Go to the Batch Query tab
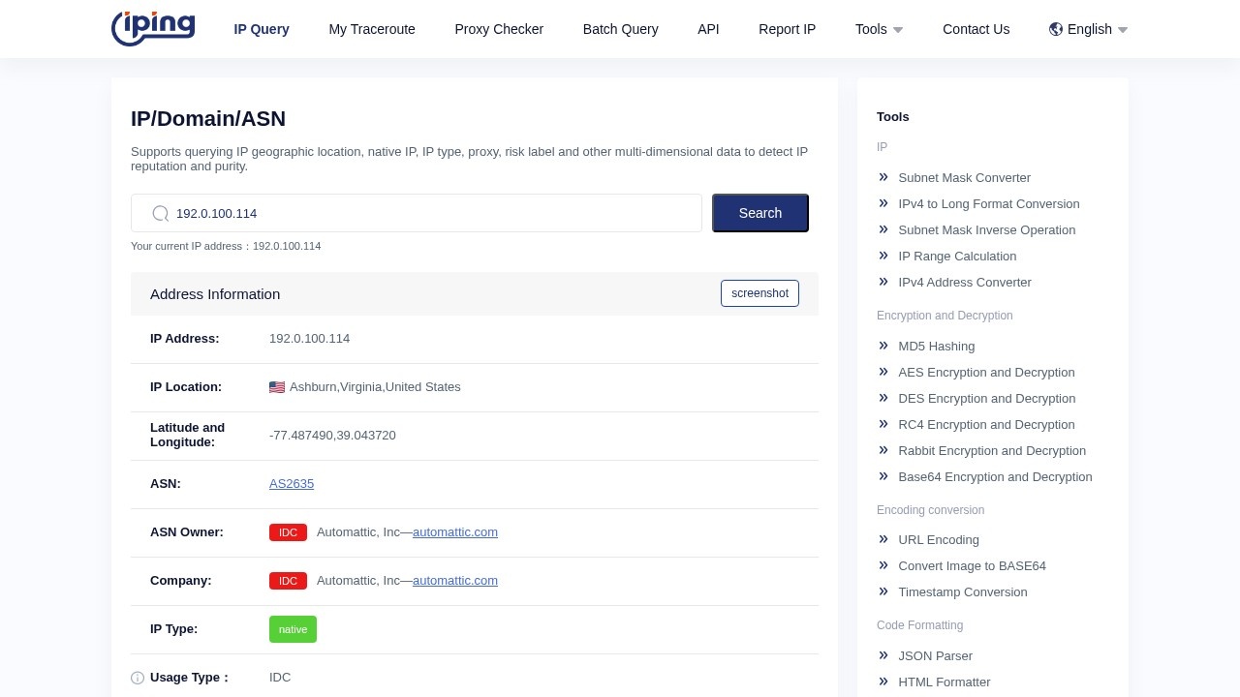Screen dimensions: 1240x697 coord(620,29)
